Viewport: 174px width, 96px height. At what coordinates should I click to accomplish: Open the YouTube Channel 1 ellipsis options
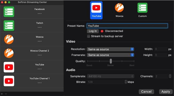(40, 83)
